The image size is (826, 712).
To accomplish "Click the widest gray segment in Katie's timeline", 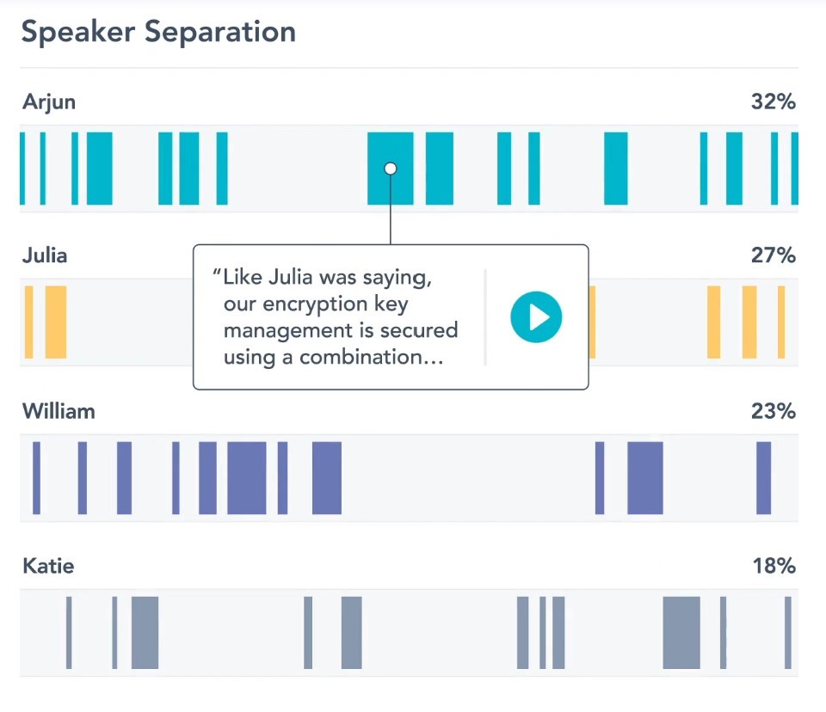I will [681, 632].
